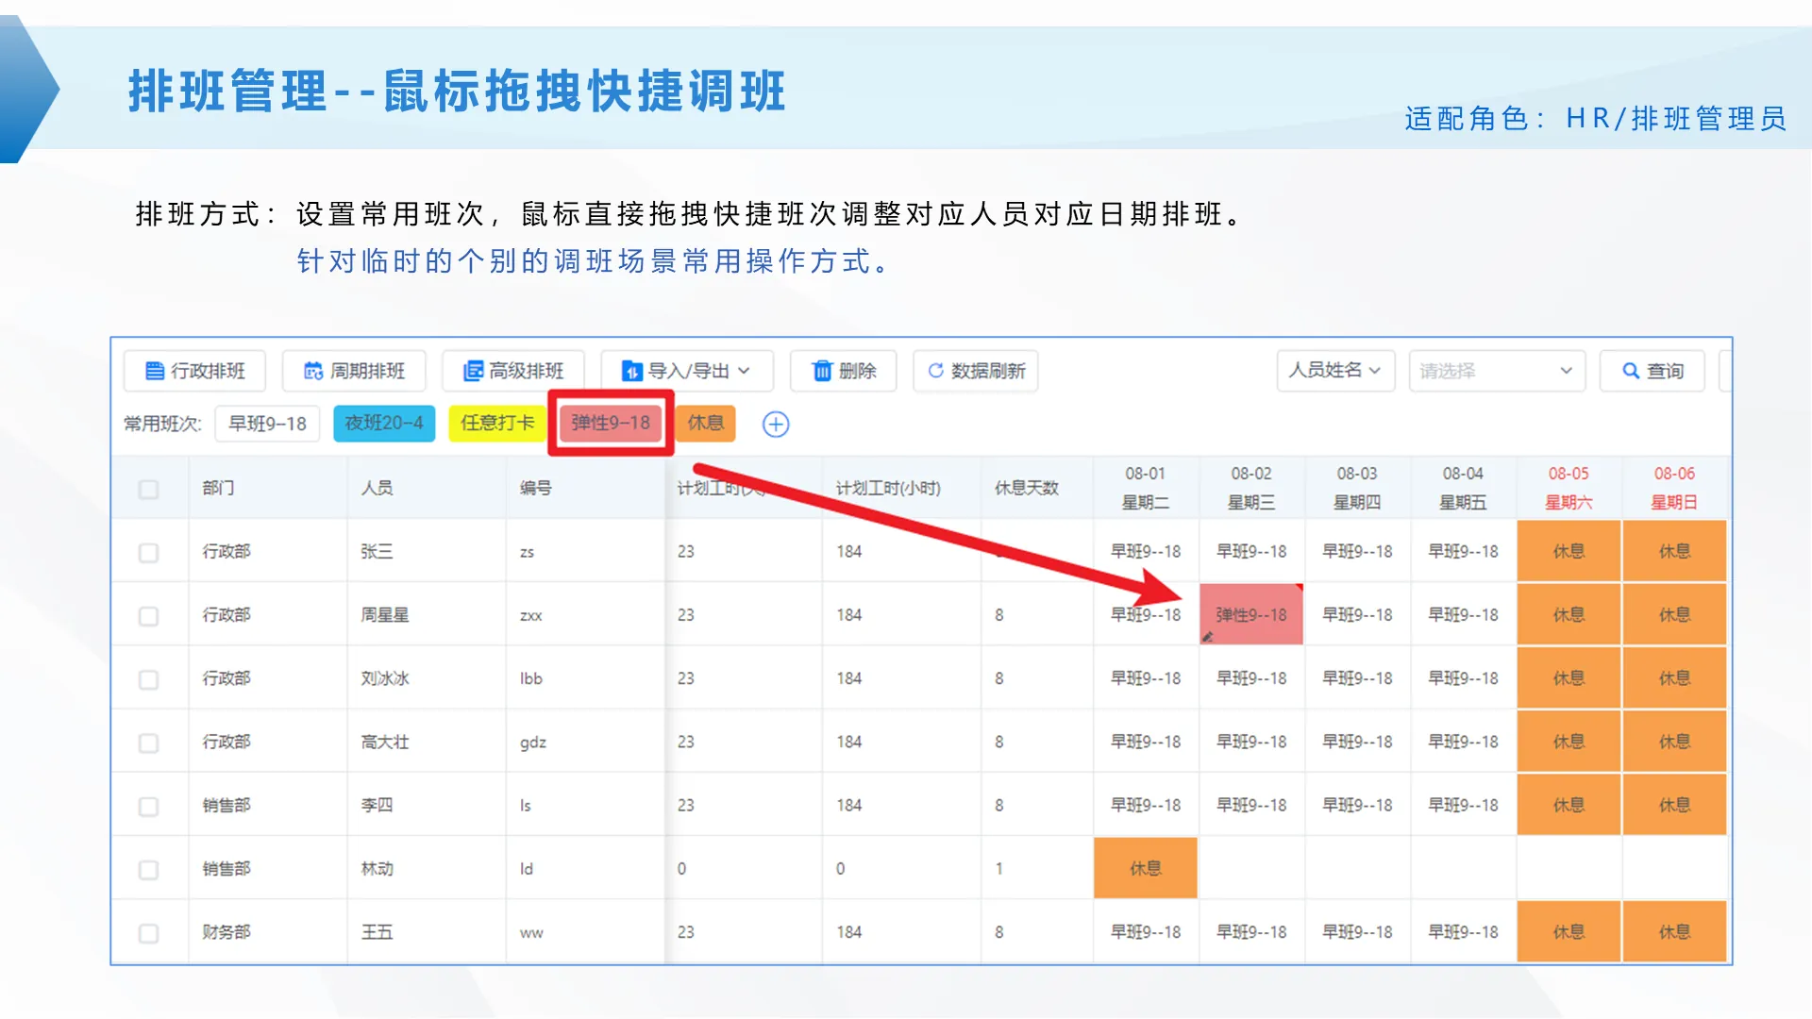Viewport: 1812px width, 1019px height.
Task: Click 李四's 早班9--18 cell on 08-04
Action: (1463, 805)
